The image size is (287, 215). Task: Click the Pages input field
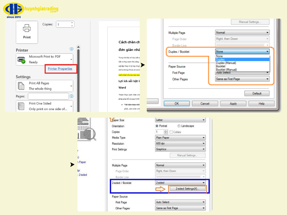48,96
